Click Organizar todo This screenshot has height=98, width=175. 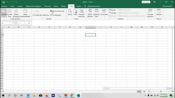[x=97, y=13]
